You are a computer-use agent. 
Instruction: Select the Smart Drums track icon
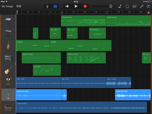[8, 21]
